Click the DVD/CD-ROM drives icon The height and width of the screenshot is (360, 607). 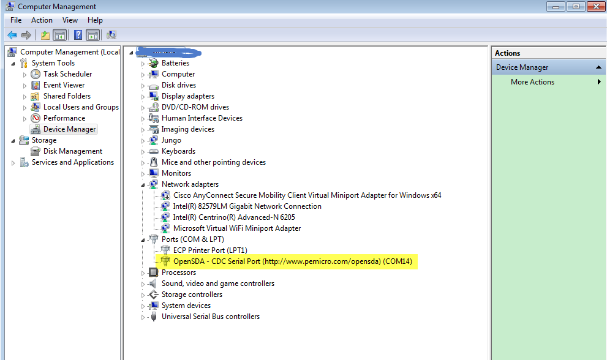coord(154,107)
